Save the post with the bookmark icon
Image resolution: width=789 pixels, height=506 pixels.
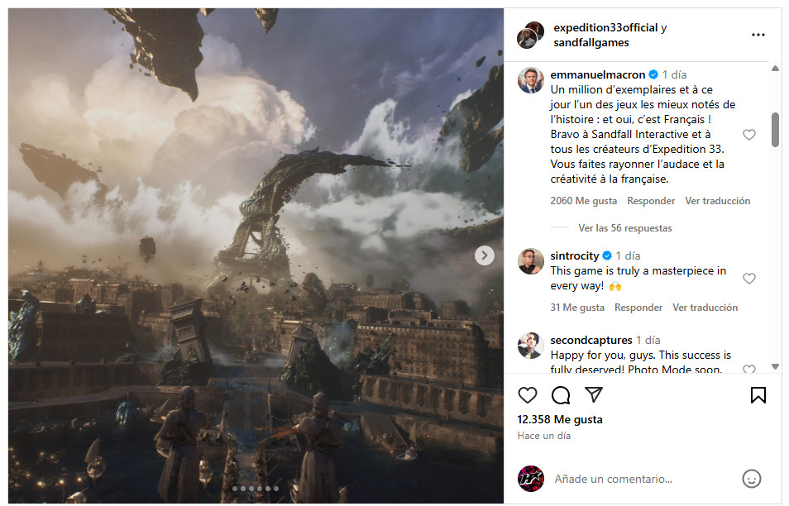coord(758,395)
